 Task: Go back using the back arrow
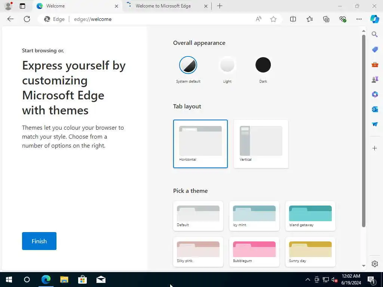coord(10,19)
